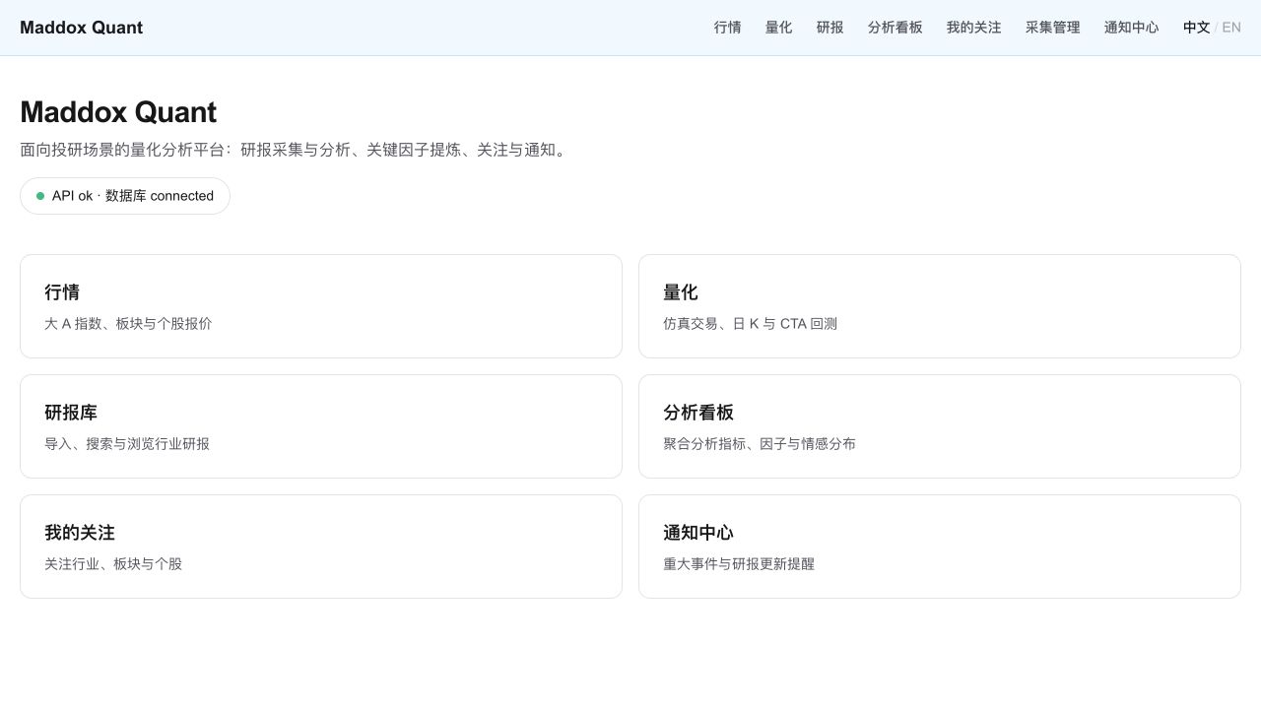Click the API ok status badge
Screen dimensions: 1261x709
(x=125, y=196)
